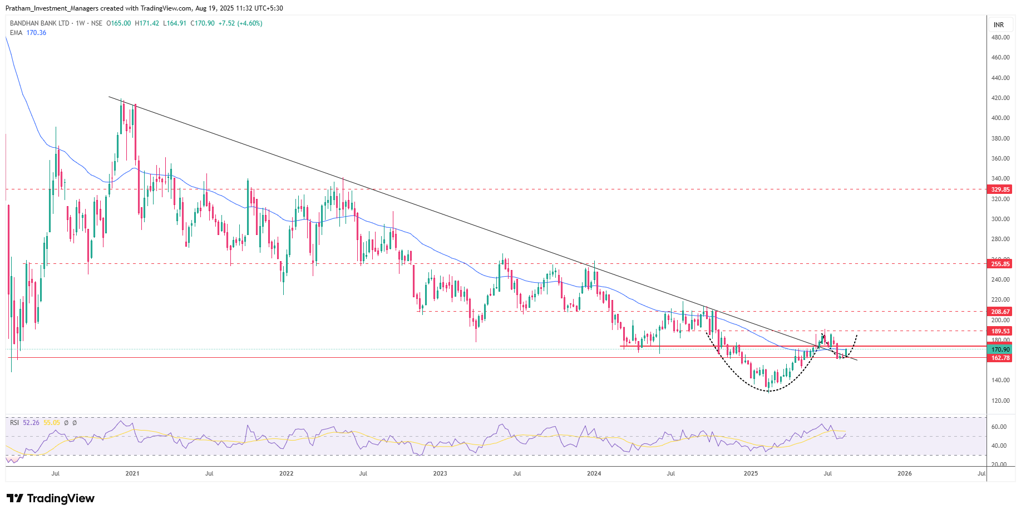Open the INR currency selector

[999, 24]
